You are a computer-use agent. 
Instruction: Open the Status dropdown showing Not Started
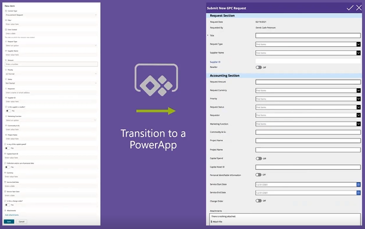pos(51,83)
